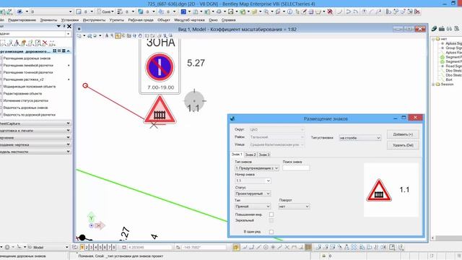The width and height of the screenshot is (462, 260).
Task: Toggle the 'В один ряд' checkbox
Action: point(271,232)
